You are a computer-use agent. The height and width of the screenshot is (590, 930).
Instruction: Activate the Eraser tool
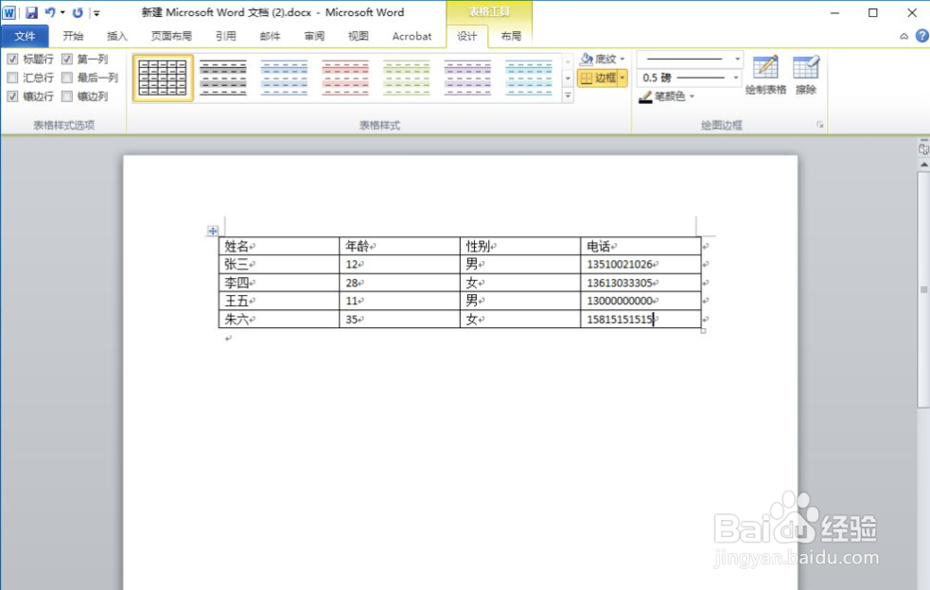click(x=805, y=73)
